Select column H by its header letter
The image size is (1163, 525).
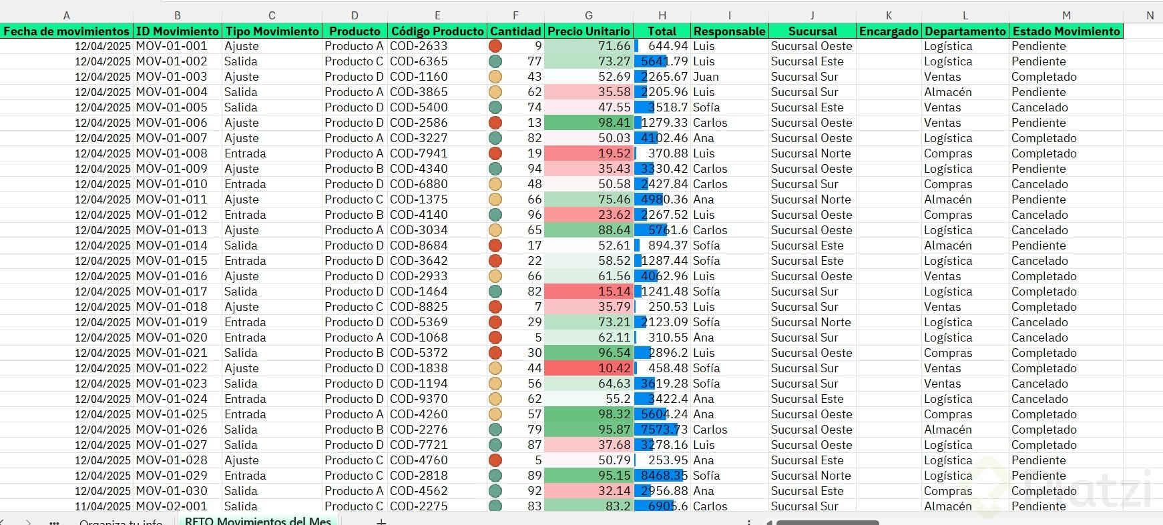pos(662,15)
